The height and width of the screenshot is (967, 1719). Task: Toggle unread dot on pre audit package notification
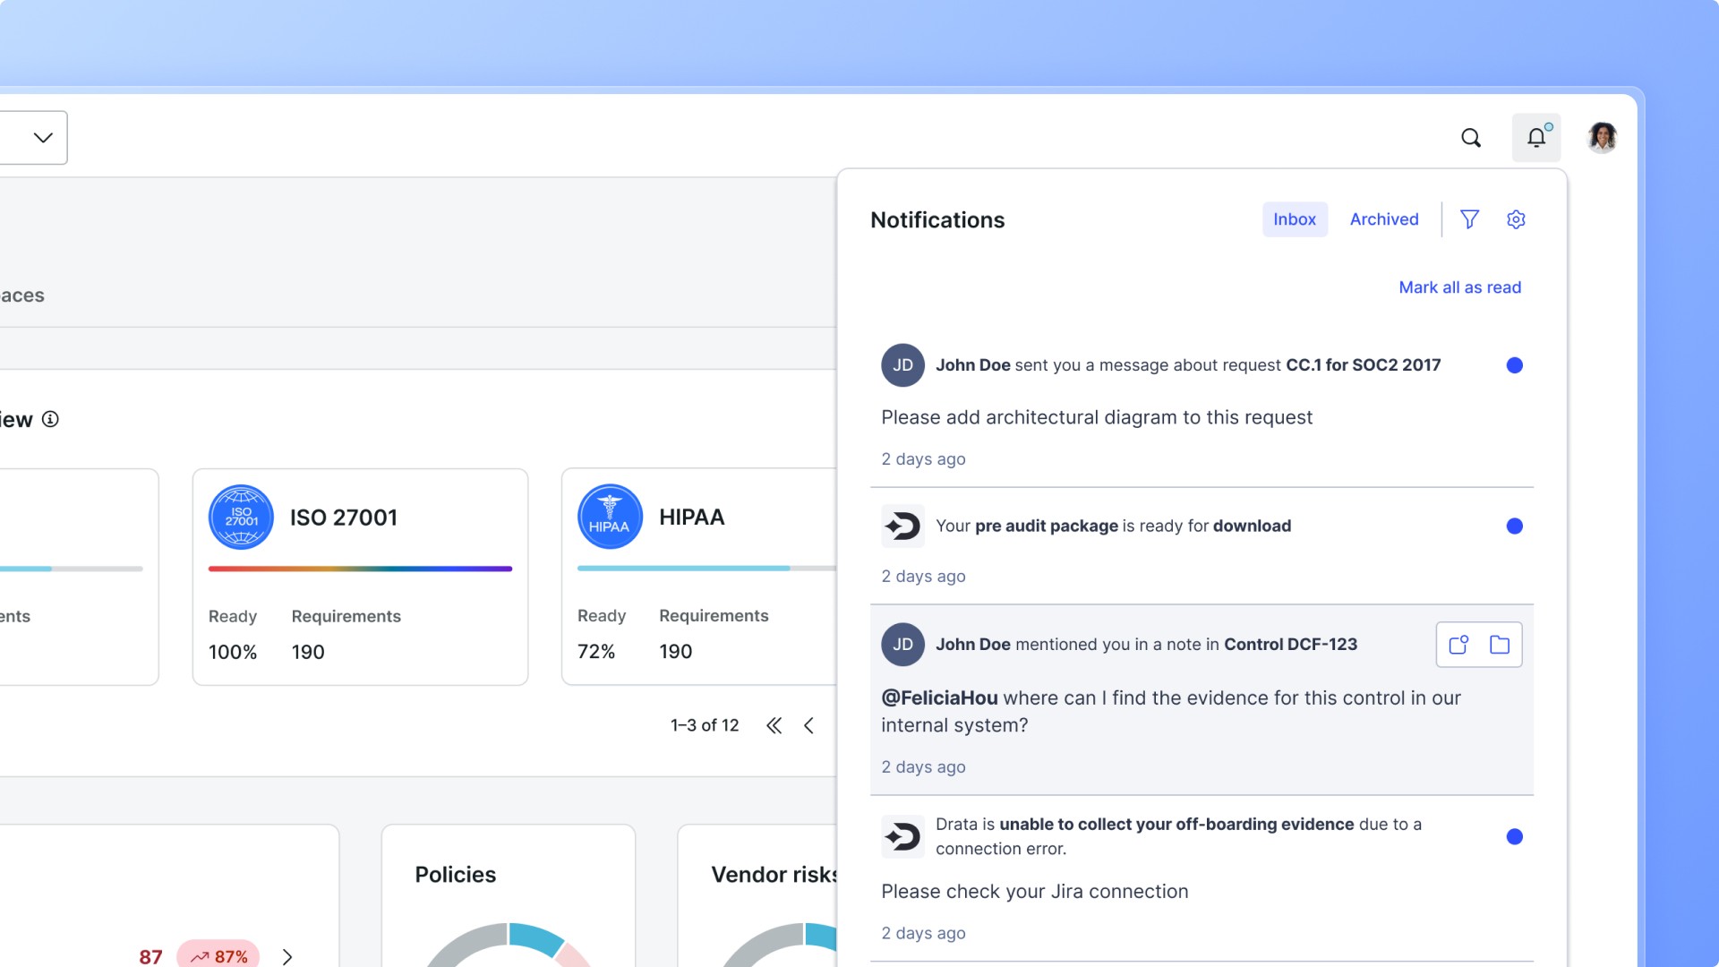1515,526
